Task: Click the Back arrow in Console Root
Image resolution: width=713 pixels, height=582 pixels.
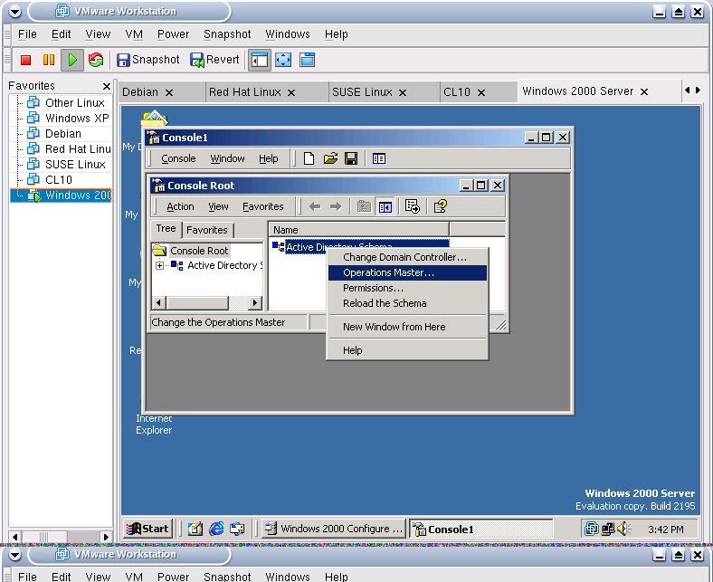Action: [315, 207]
